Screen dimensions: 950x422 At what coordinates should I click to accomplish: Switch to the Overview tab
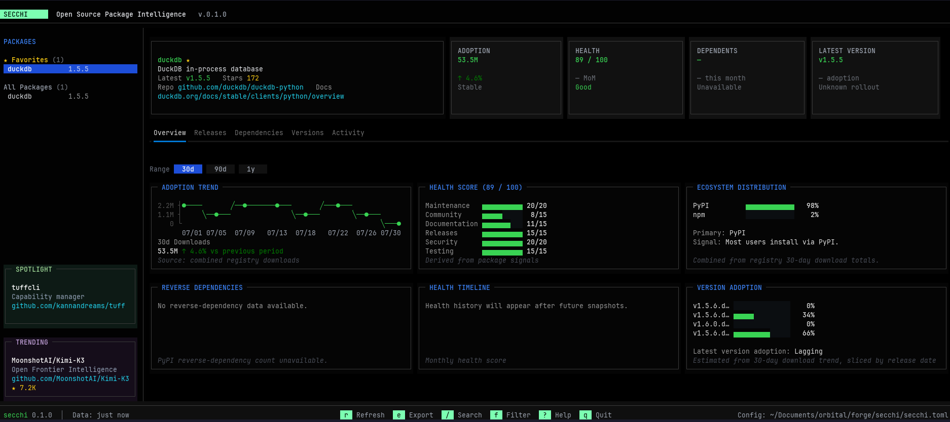170,133
